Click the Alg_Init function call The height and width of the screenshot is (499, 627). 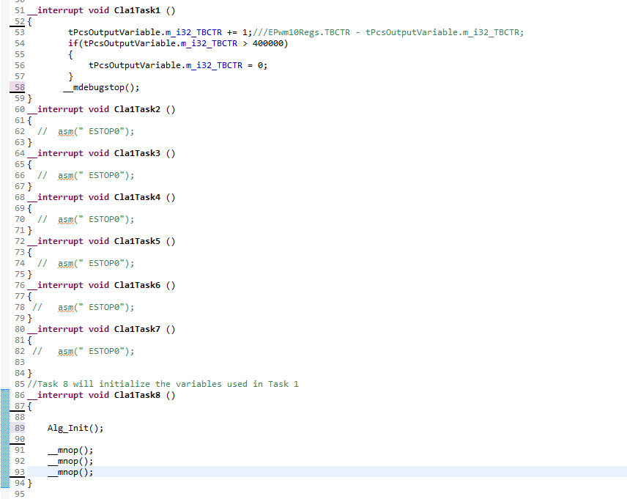tap(65, 428)
